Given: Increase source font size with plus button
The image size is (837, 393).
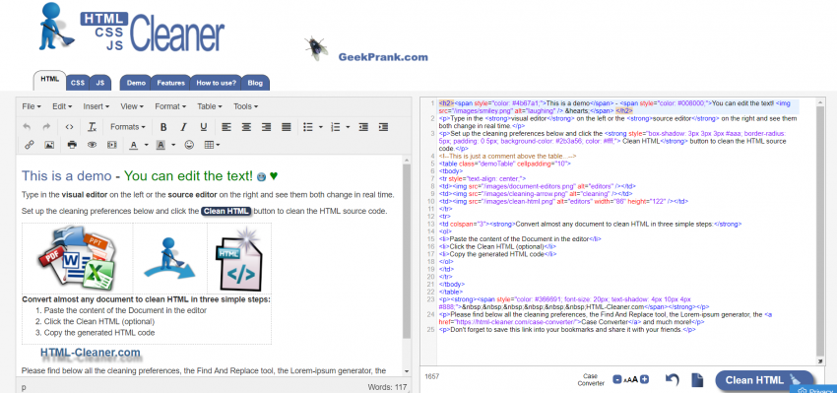Looking at the screenshot, I should (644, 379).
